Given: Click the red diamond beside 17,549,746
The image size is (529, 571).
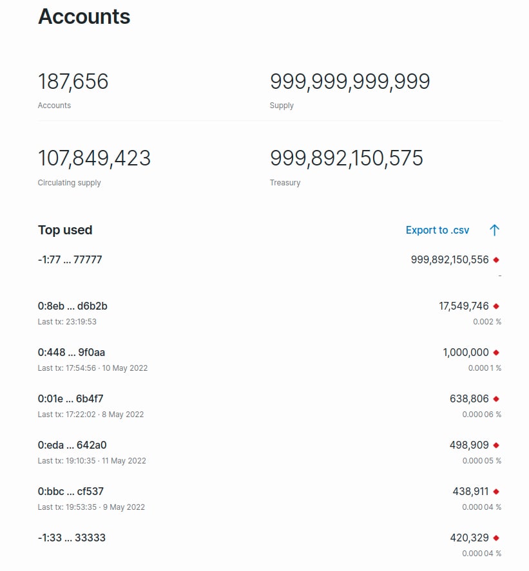Looking at the screenshot, I should click(496, 306).
